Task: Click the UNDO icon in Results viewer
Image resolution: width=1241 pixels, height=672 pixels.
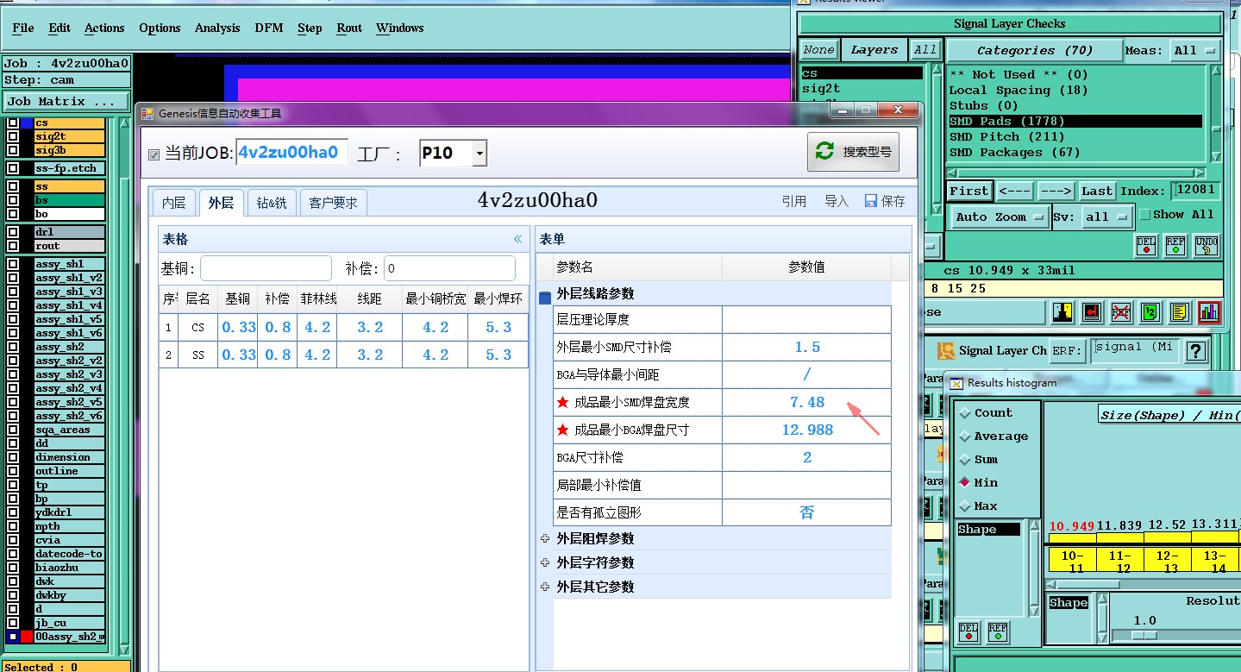Action: pos(1207,246)
